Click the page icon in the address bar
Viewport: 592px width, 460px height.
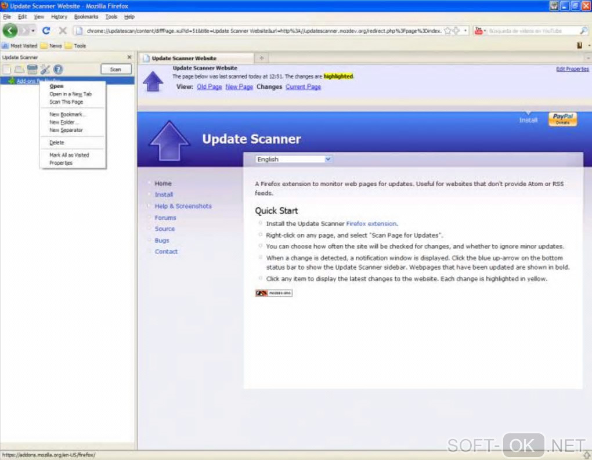point(78,31)
